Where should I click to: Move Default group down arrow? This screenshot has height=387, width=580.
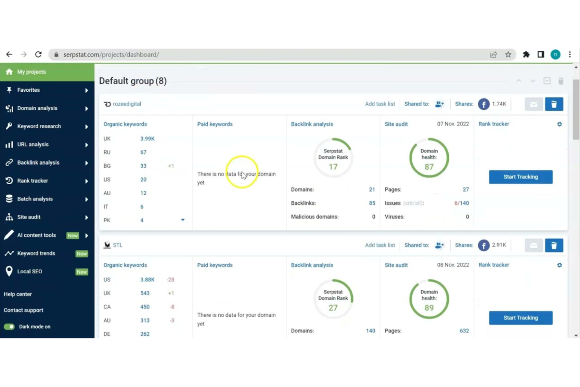coord(533,81)
